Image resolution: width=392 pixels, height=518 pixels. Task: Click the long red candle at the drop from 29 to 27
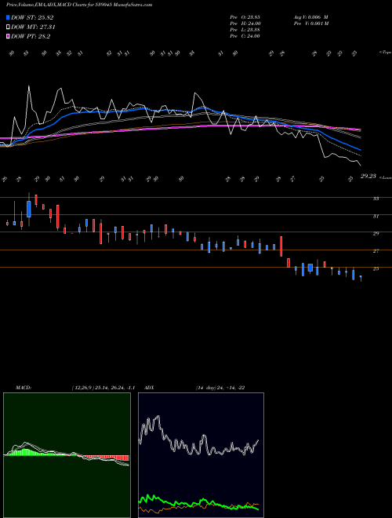281,246
